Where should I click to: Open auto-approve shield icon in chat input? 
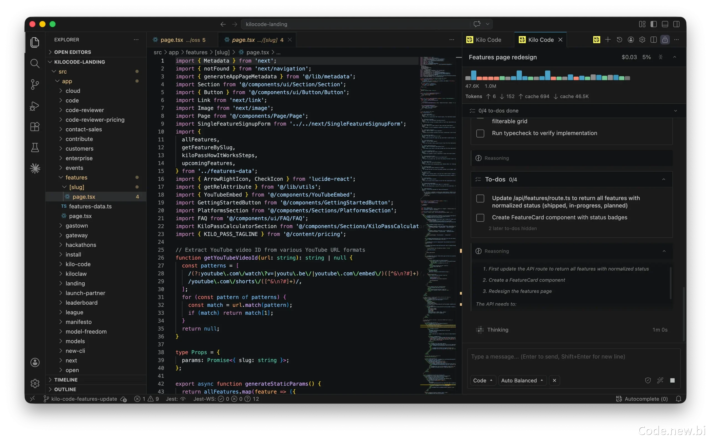point(648,380)
